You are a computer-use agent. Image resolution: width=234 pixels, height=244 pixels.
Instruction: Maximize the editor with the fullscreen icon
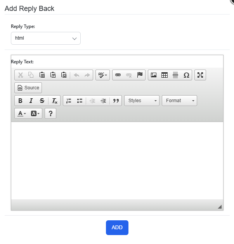200,75
